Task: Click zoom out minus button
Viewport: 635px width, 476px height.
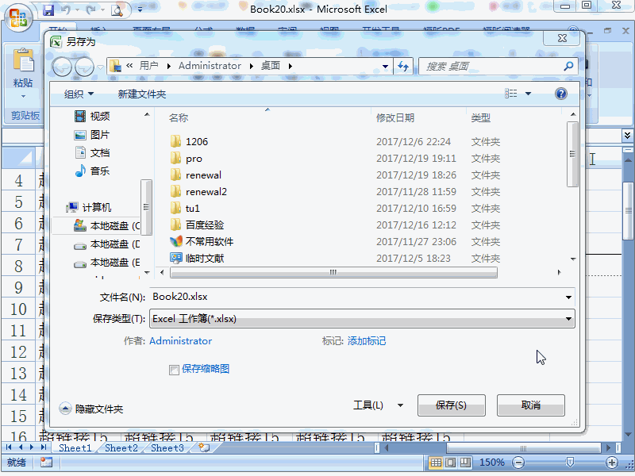Action: [518, 463]
